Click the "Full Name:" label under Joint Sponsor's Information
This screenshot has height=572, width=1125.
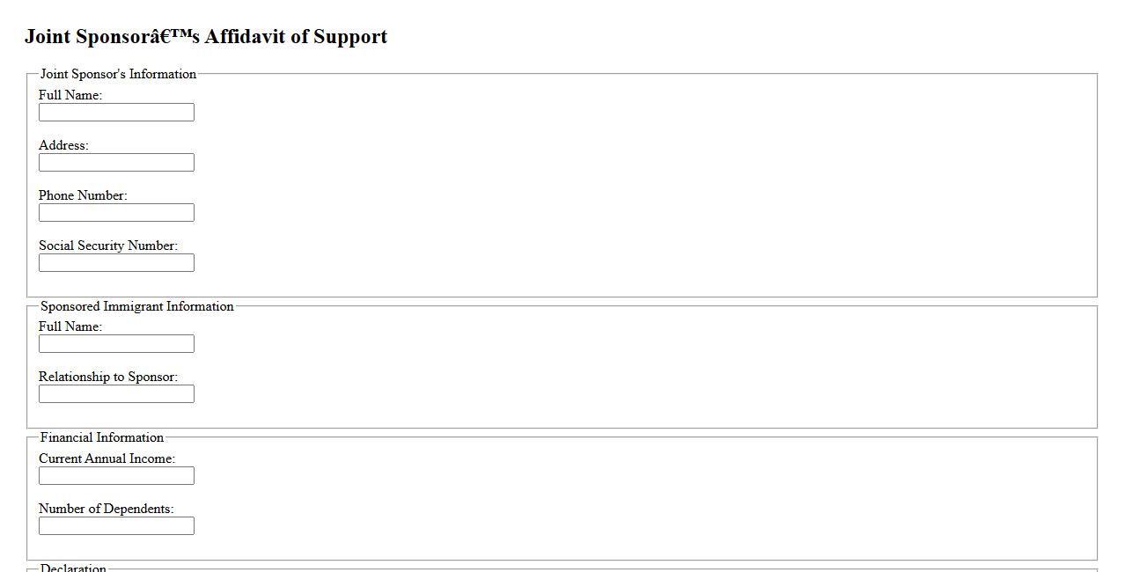70,95
